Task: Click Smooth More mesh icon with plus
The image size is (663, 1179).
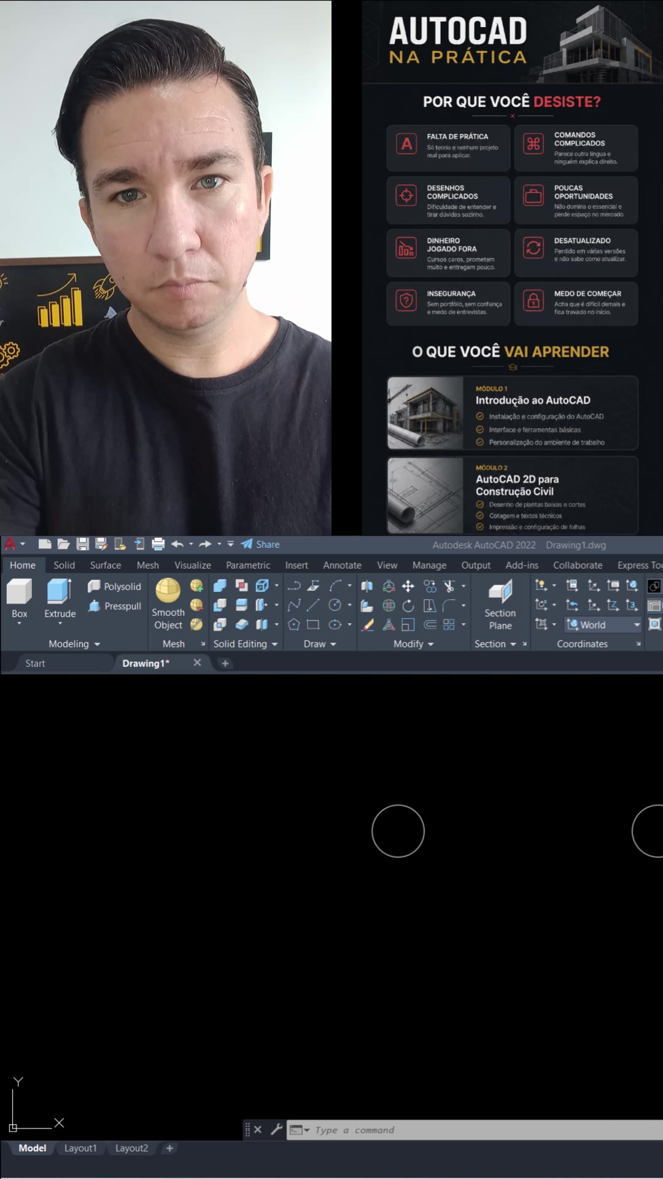Action: pos(196,586)
